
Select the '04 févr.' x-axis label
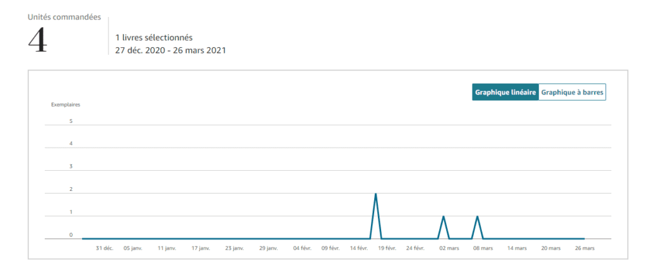302,248
